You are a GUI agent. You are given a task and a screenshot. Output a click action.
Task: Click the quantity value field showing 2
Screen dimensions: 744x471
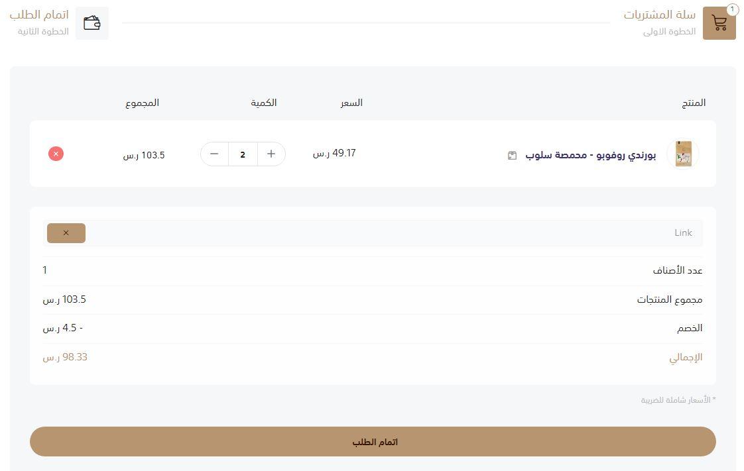pos(243,154)
